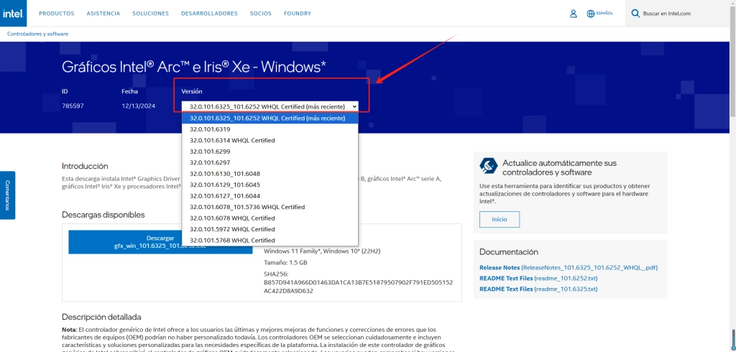Click the ESPAÑOL language label
736x352 pixels.
tap(604, 14)
